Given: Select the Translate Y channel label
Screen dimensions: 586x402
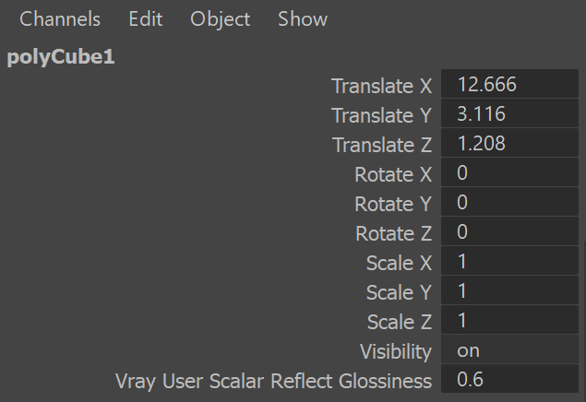Looking at the screenshot, I should tap(381, 115).
